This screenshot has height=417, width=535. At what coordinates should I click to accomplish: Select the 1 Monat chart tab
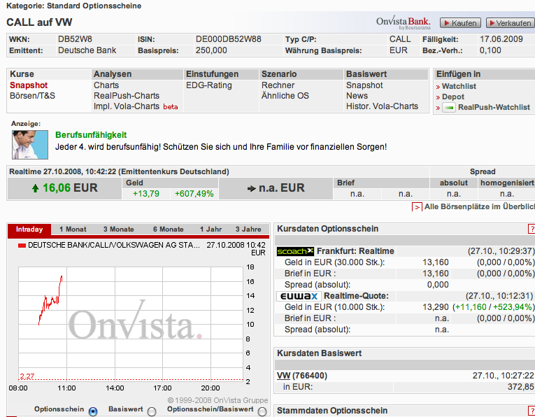click(73, 229)
